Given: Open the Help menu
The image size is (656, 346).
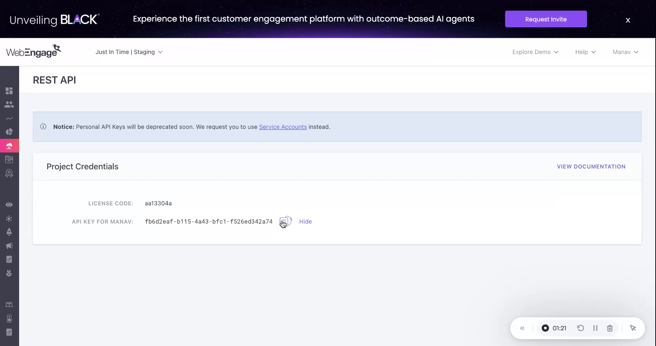Looking at the screenshot, I should (585, 52).
